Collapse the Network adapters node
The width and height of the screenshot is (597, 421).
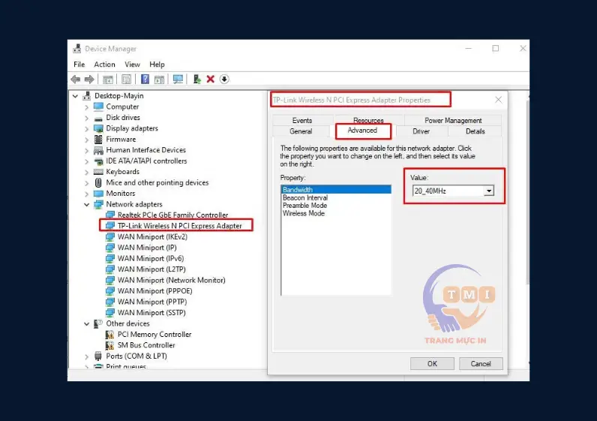[x=87, y=205]
